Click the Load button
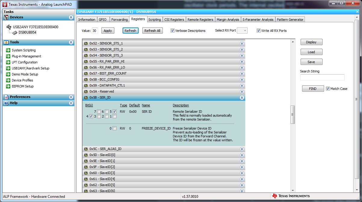 (311, 52)
